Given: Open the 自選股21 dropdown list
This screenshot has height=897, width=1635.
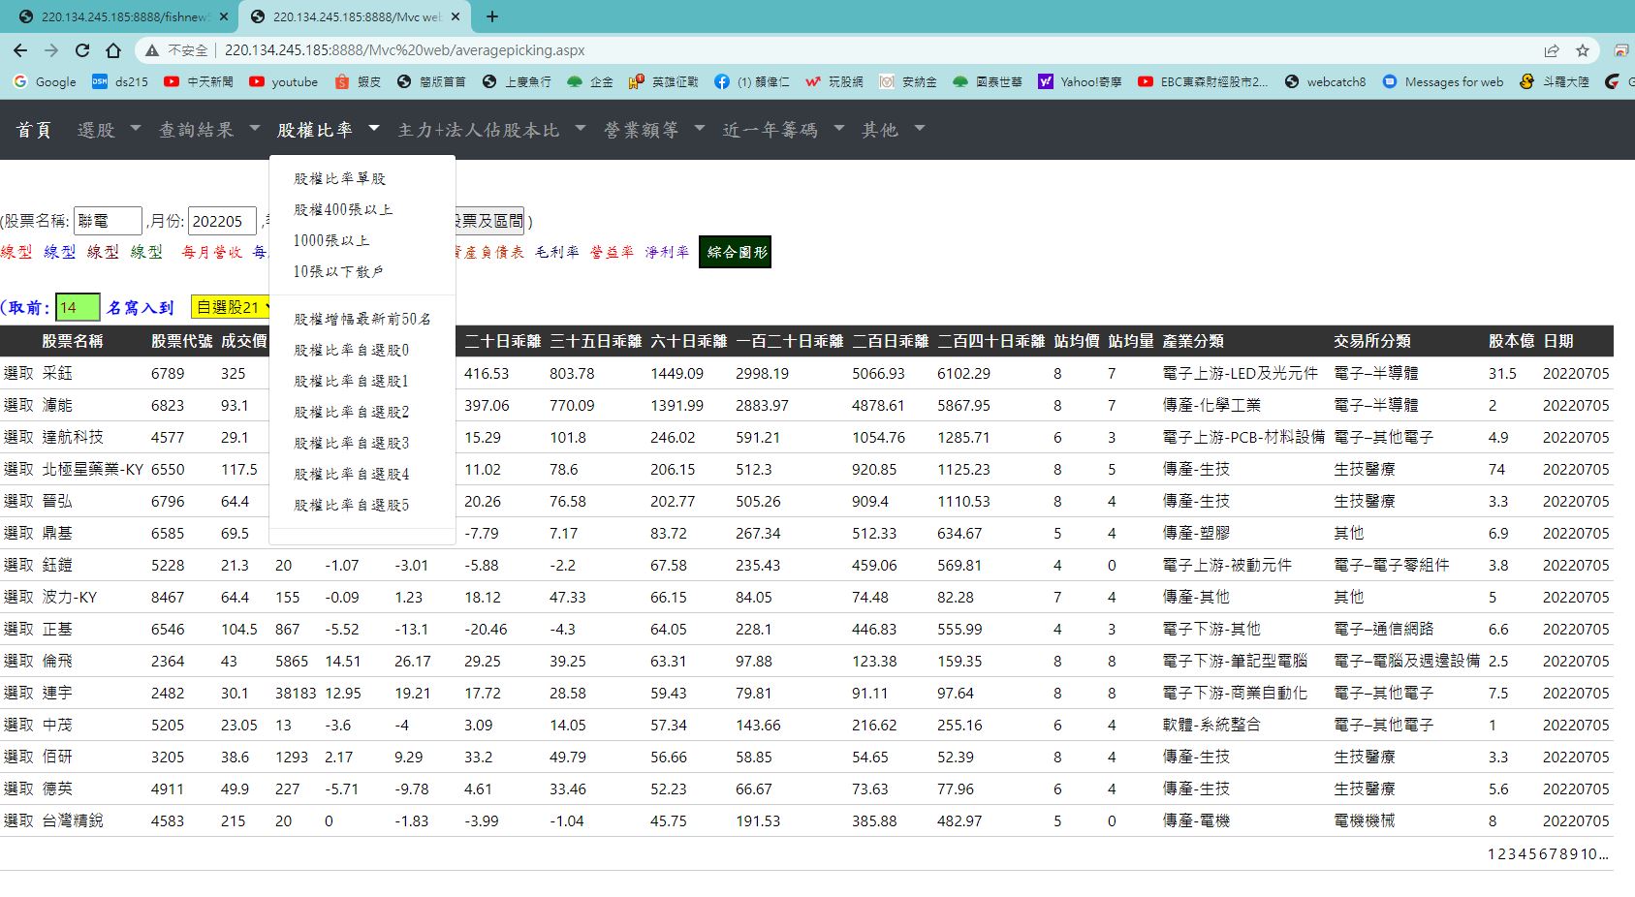Looking at the screenshot, I should 232,307.
